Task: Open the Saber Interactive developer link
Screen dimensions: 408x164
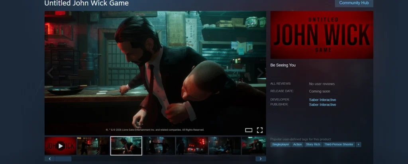Action: [x=322, y=100]
